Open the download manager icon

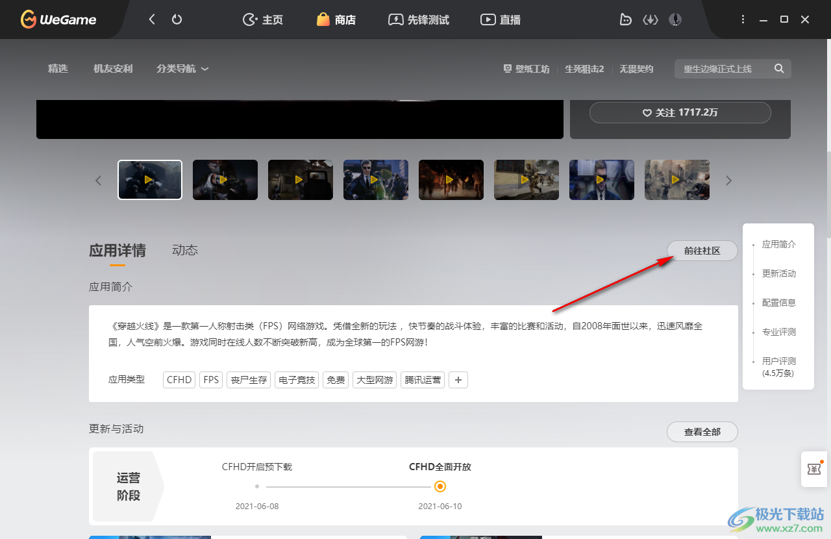tap(651, 19)
